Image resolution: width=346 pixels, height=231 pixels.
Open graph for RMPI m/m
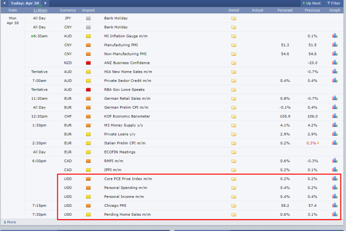coord(335,160)
